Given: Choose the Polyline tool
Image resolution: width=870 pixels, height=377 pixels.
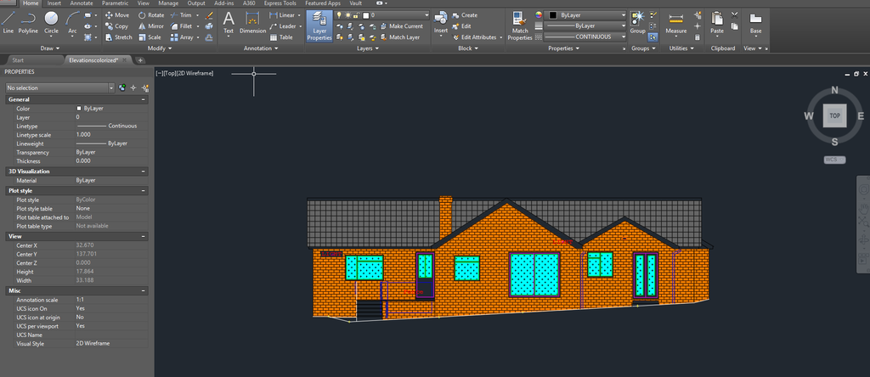Looking at the screenshot, I should click(x=28, y=22).
